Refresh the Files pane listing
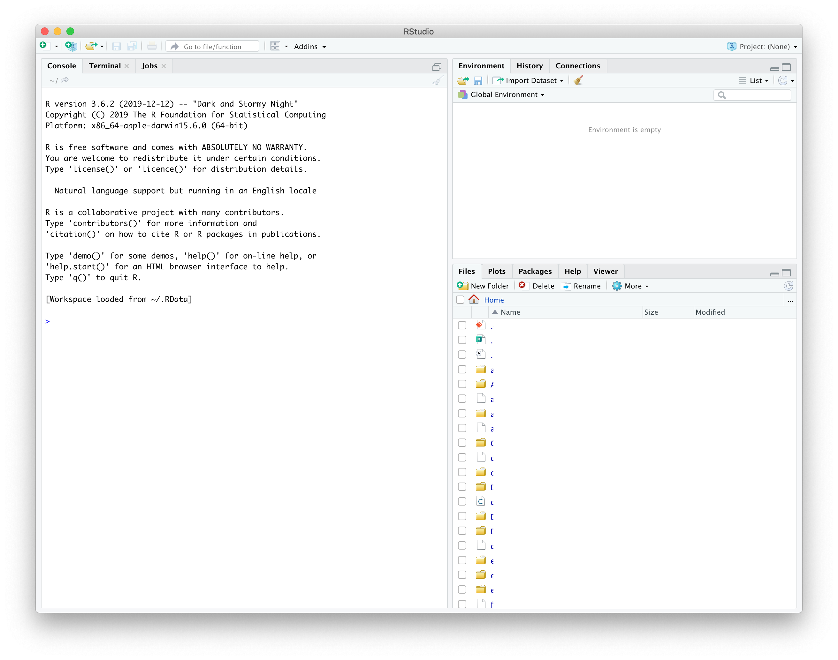 tap(788, 286)
